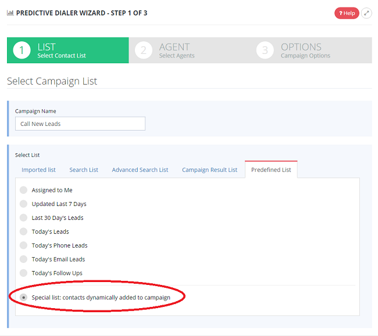Click the bar chart icon beside the wizard title
Viewport: 378px width, 336px height.
click(x=10, y=13)
